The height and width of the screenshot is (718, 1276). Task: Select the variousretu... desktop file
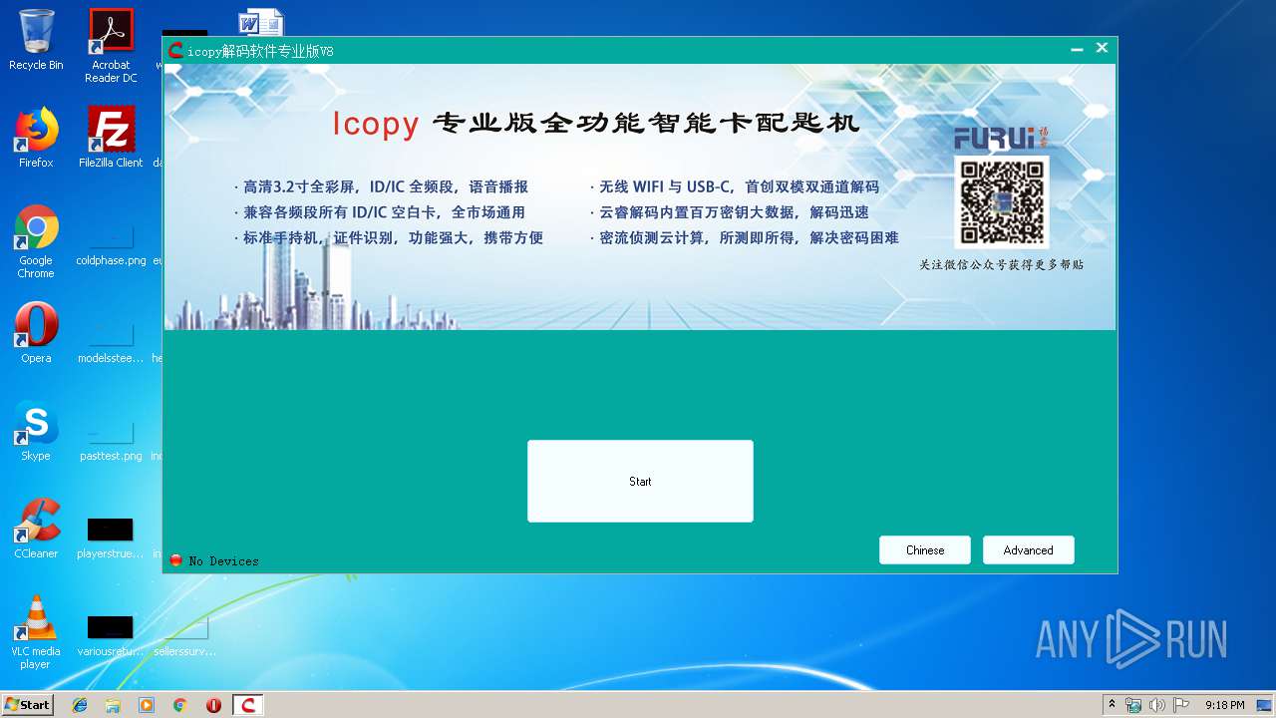pos(111,636)
